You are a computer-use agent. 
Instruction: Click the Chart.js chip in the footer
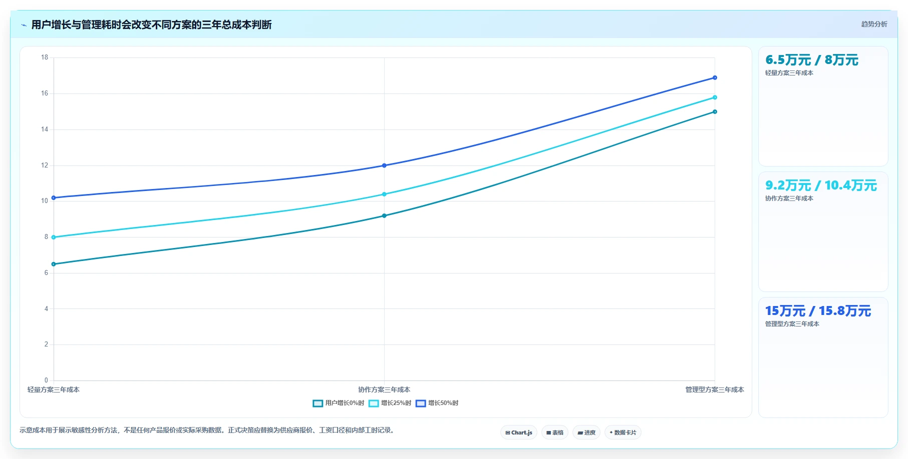(519, 432)
